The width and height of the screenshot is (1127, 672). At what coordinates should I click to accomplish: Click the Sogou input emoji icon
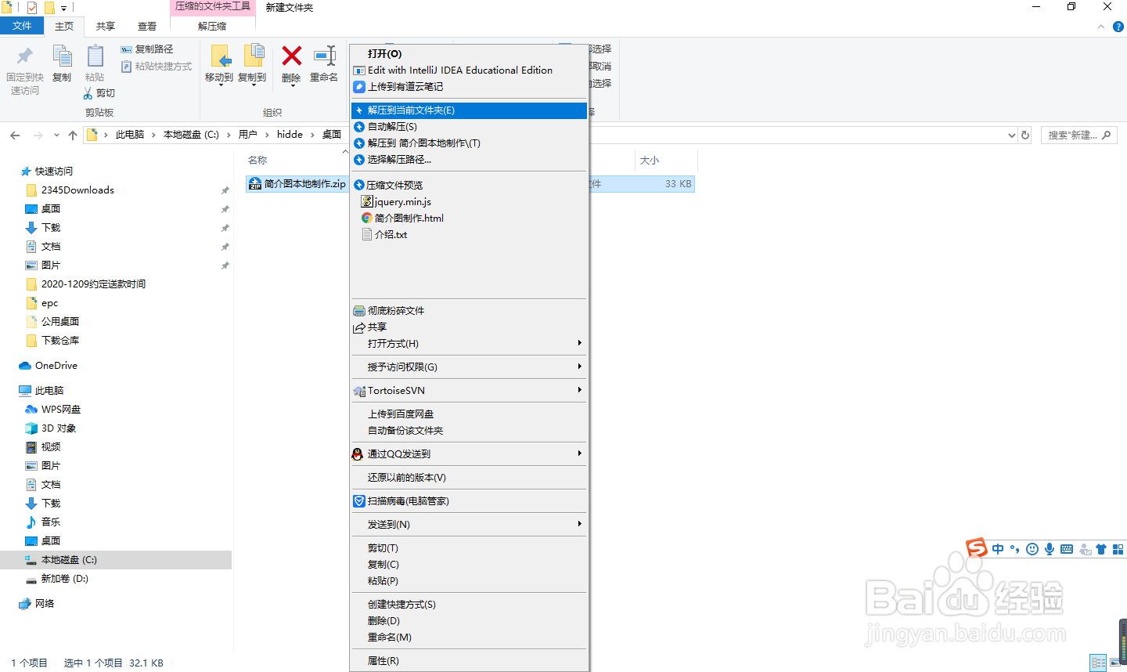pyautogui.click(x=1032, y=549)
